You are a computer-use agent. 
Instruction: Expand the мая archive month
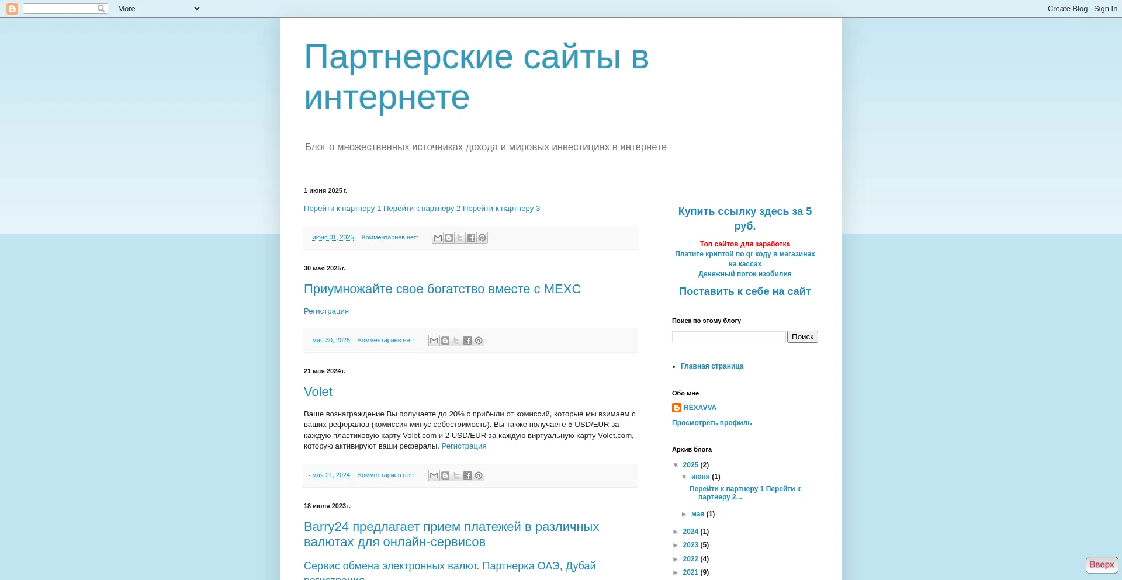click(684, 515)
